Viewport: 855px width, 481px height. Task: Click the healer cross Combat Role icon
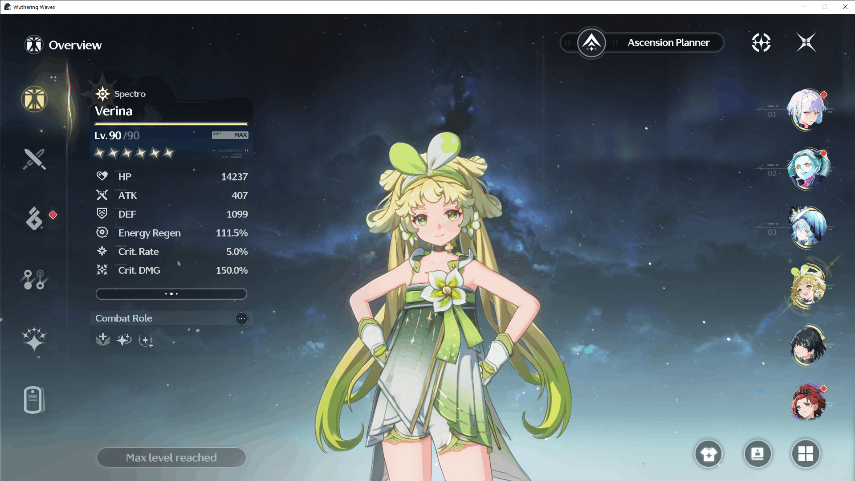coord(103,340)
